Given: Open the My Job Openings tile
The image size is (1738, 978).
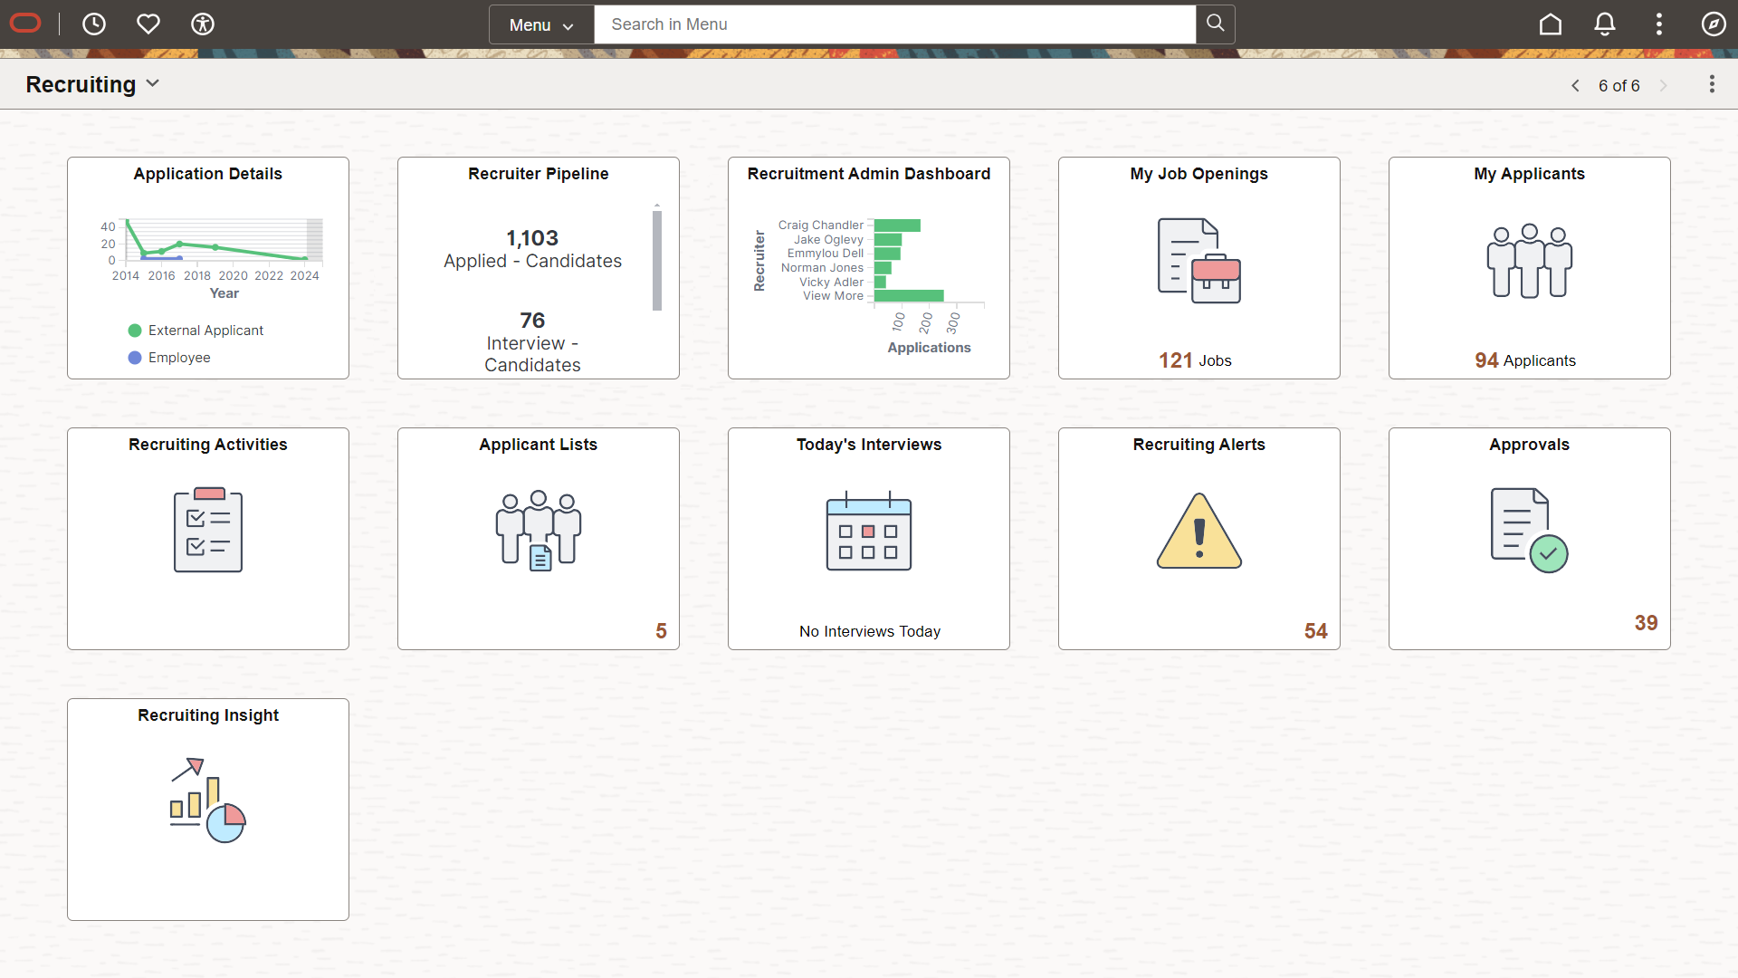Looking at the screenshot, I should click(1198, 266).
